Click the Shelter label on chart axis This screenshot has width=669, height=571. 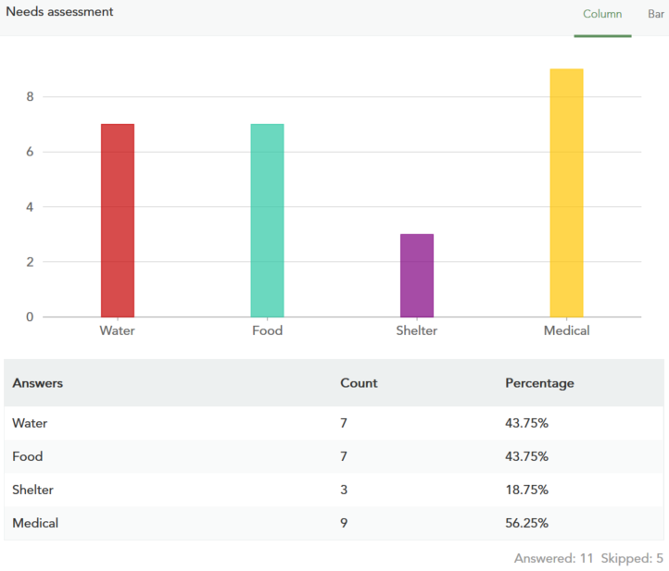[x=417, y=330]
